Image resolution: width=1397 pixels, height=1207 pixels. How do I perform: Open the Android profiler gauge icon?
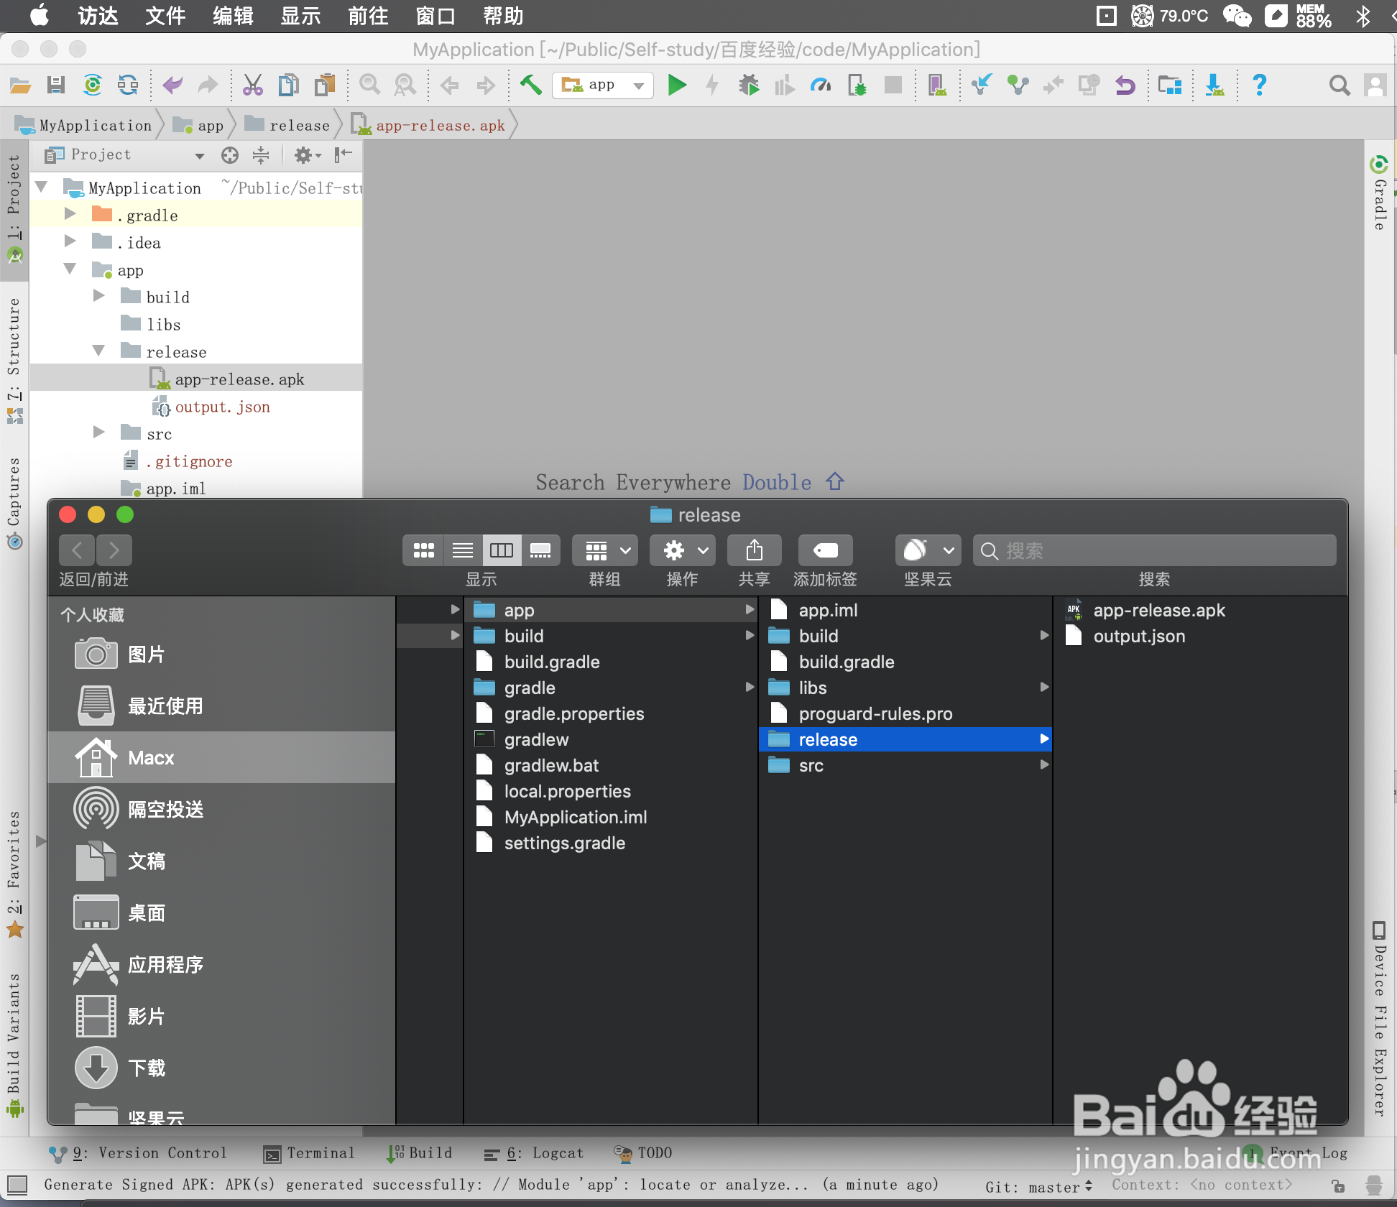(820, 85)
